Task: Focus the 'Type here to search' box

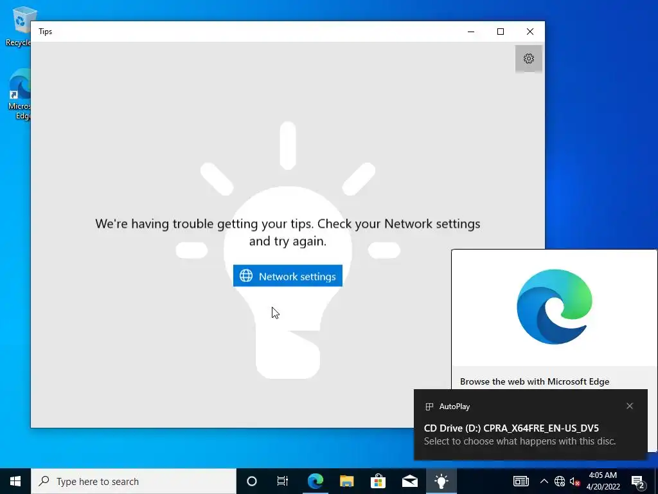Action: click(x=134, y=481)
